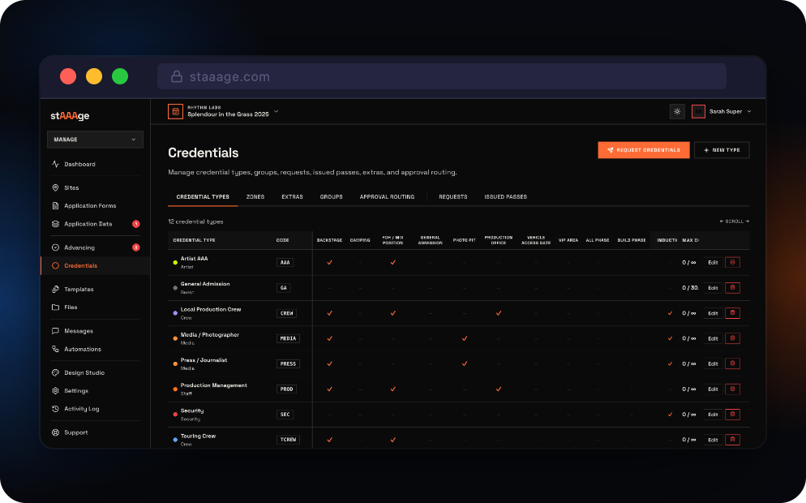Screen dimensions: 806x503
Task: Open Design Studio in the sidebar
Action: pyautogui.click(x=84, y=372)
